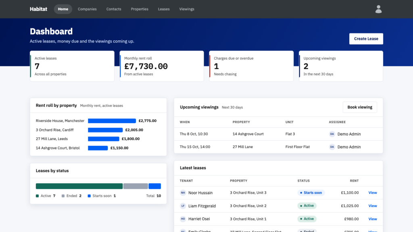
Task: Click the green Active segment of status bar
Action: [79, 186]
